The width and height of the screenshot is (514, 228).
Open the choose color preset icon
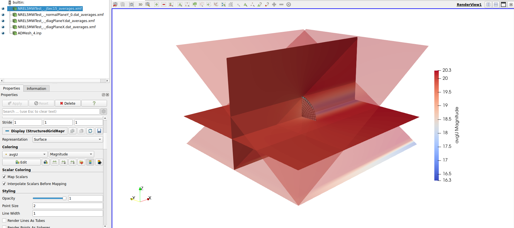[x=81, y=162]
